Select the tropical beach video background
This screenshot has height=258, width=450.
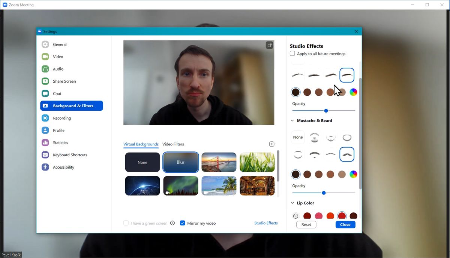point(219,186)
